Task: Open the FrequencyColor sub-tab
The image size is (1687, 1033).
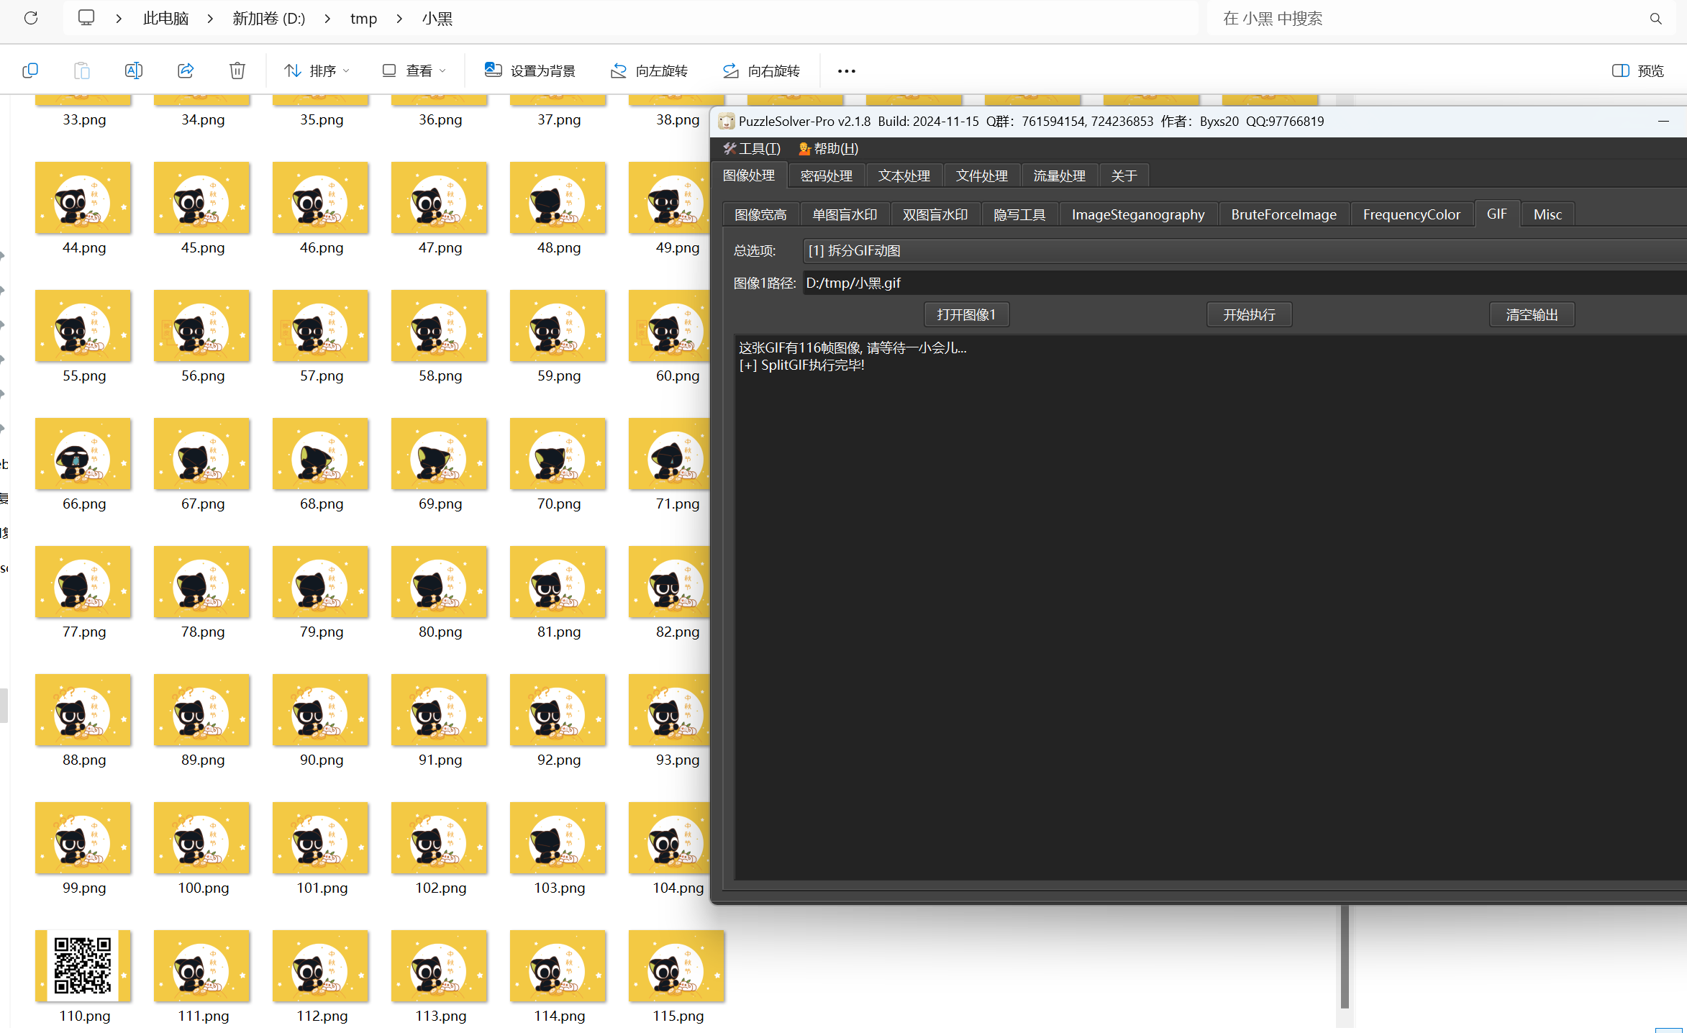Action: click(1411, 214)
